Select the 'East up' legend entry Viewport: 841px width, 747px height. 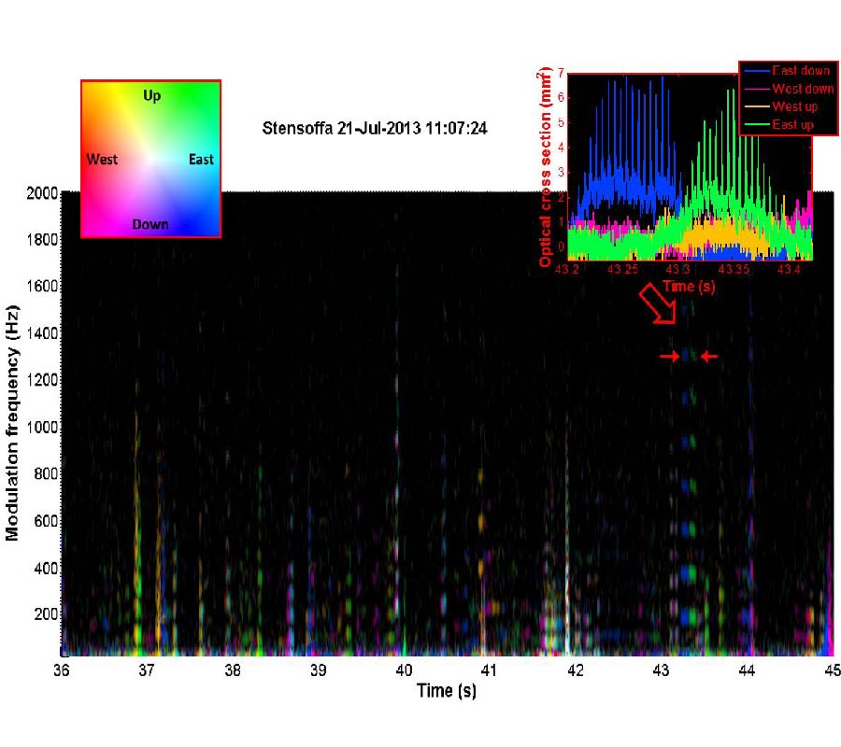[x=796, y=125]
